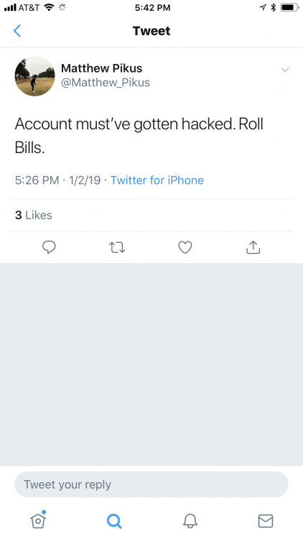
Task: Open the Search magnifier tab
Action: point(114,521)
